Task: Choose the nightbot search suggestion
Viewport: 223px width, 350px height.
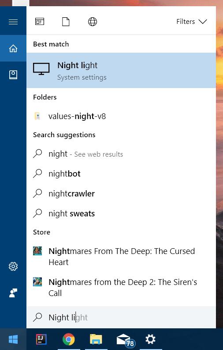Action: click(x=121, y=173)
